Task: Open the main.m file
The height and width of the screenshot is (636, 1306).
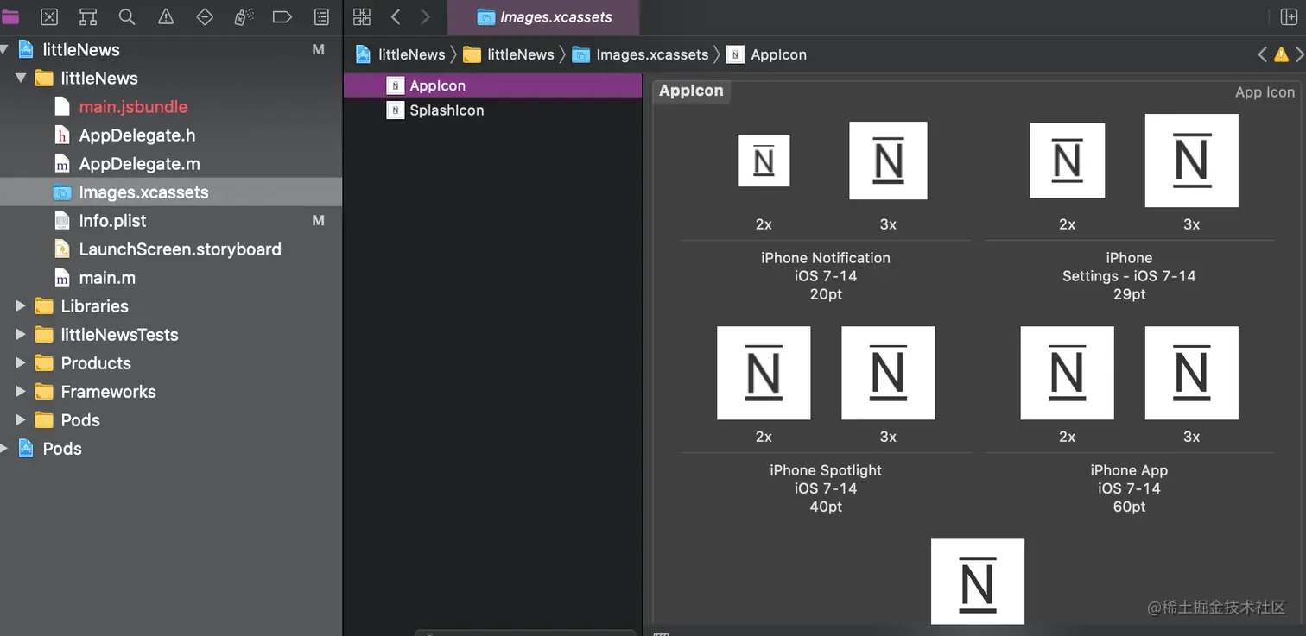Action: pyautogui.click(x=171, y=278)
